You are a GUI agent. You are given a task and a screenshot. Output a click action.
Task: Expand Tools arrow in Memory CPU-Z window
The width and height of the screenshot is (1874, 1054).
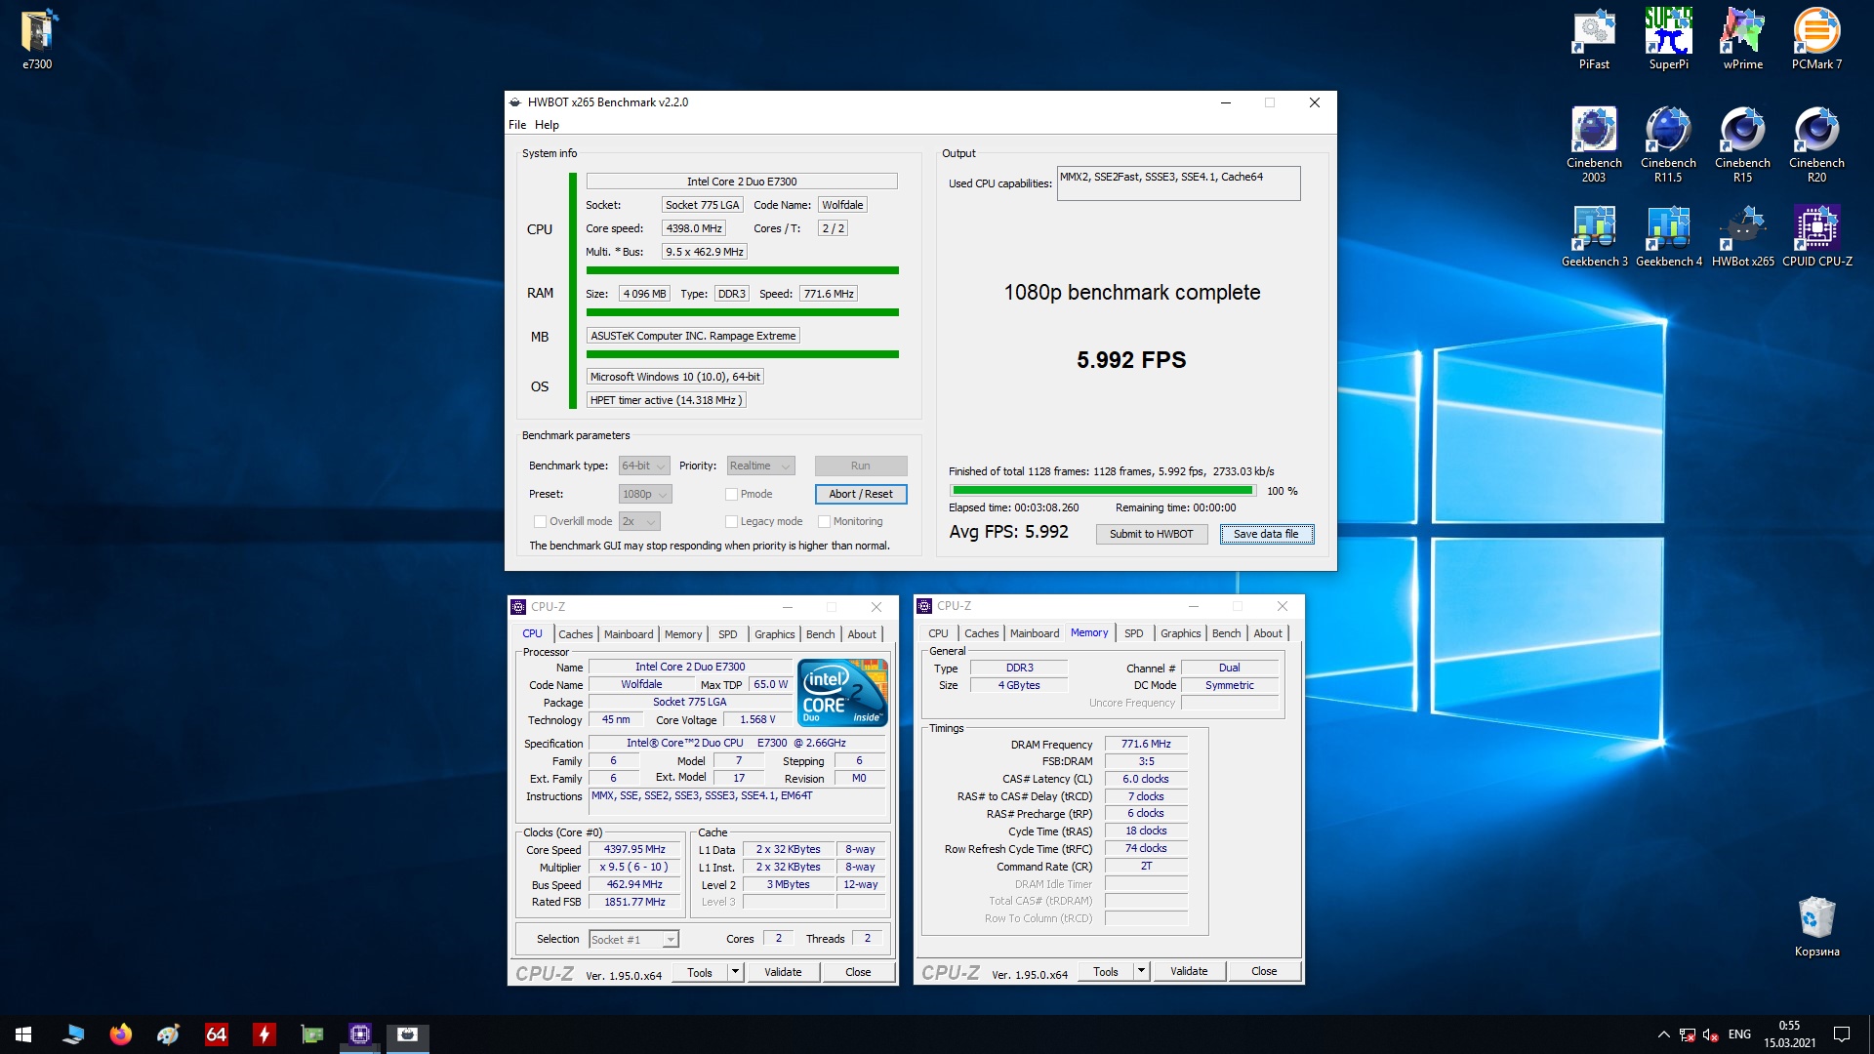pyautogui.click(x=1141, y=972)
